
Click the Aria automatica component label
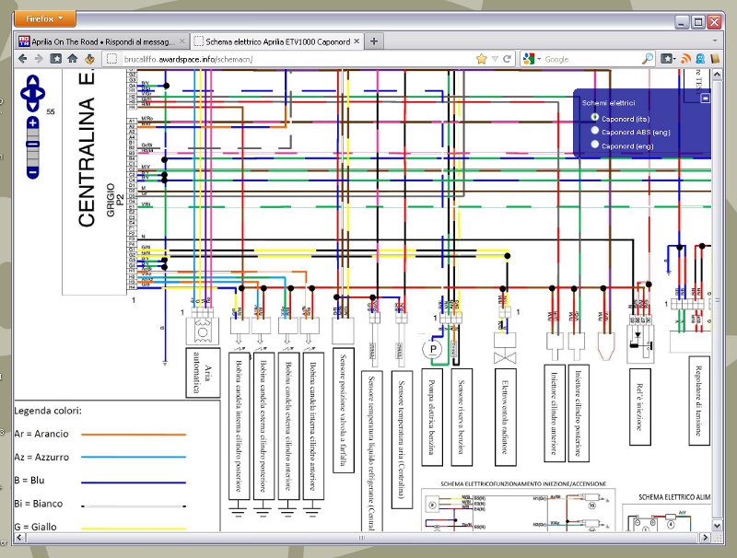203,373
